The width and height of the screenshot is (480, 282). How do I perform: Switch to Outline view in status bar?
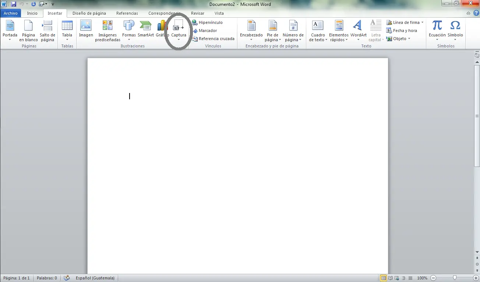coord(403,278)
